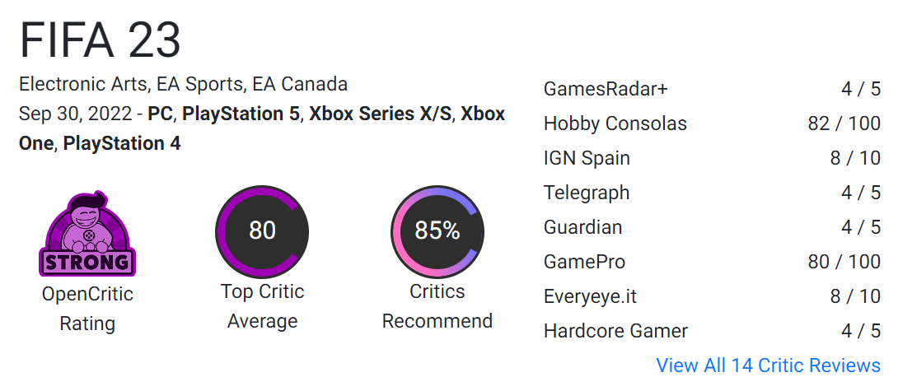Viewport: 898px width, 391px height.
Task: Select the Everyeye.it review entry
Action: point(590,296)
